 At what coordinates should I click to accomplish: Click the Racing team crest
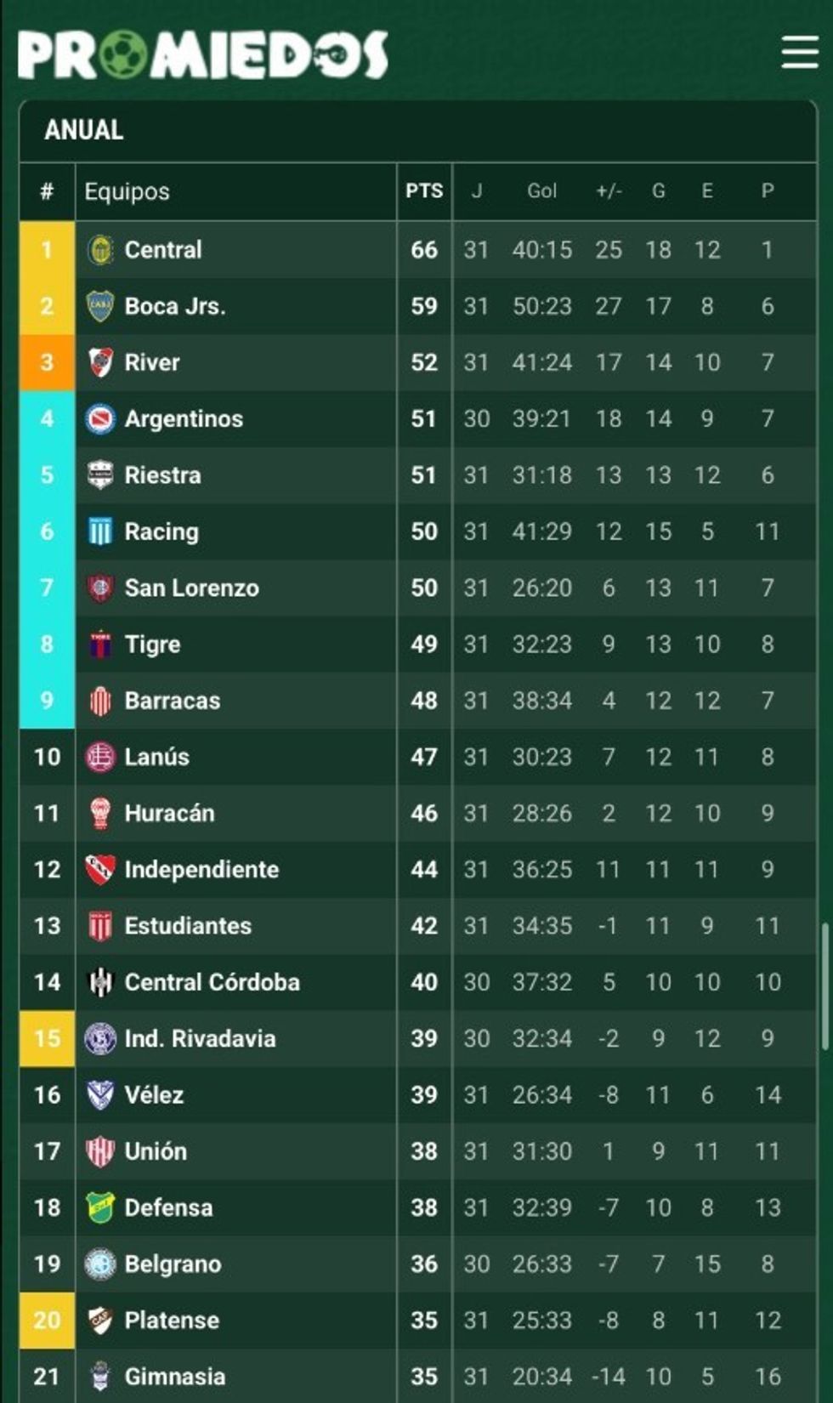pos(100,531)
